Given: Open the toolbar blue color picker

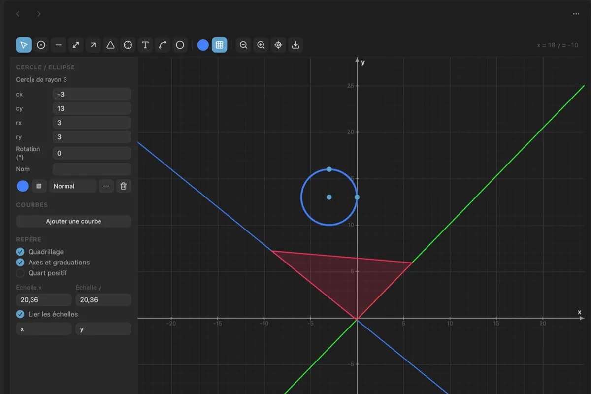Looking at the screenshot, I should [203, 45].
